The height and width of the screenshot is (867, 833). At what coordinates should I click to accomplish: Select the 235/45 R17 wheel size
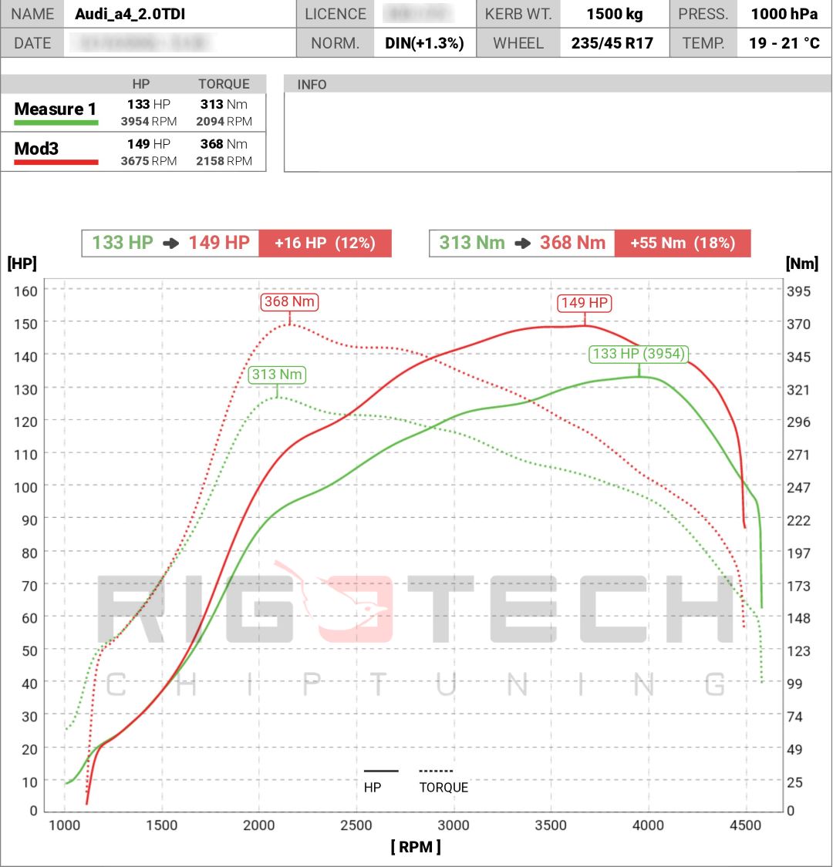point(612,43)
